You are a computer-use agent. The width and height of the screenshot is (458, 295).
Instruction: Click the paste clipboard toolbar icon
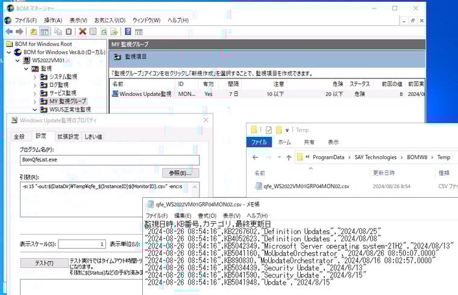point(69,31)
